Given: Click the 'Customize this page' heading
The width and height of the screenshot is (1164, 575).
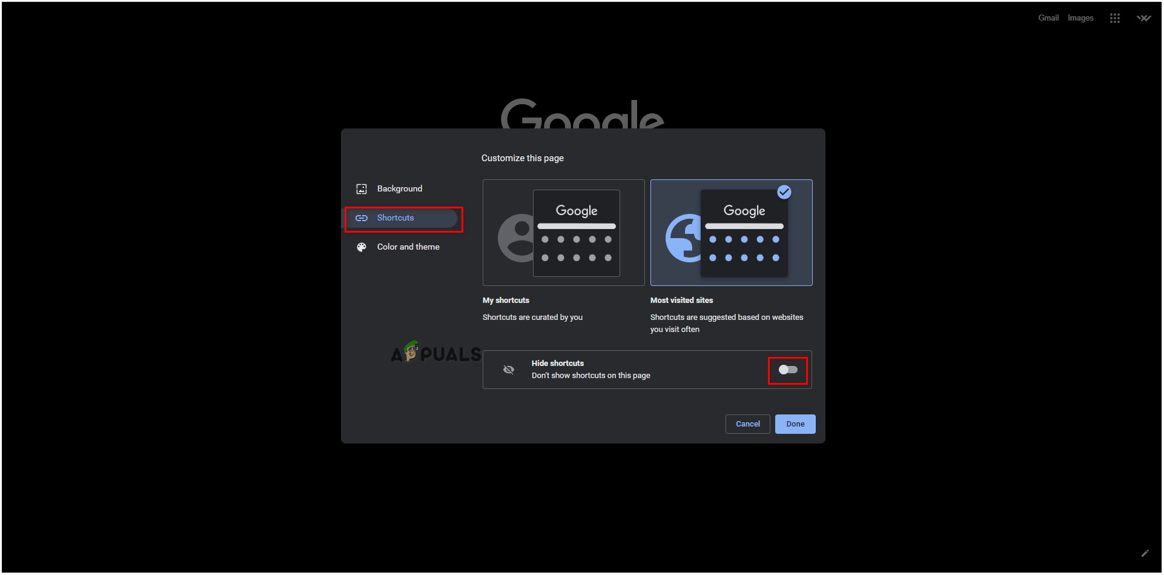Looking at the screenshot, I should [x=523, y=158].
